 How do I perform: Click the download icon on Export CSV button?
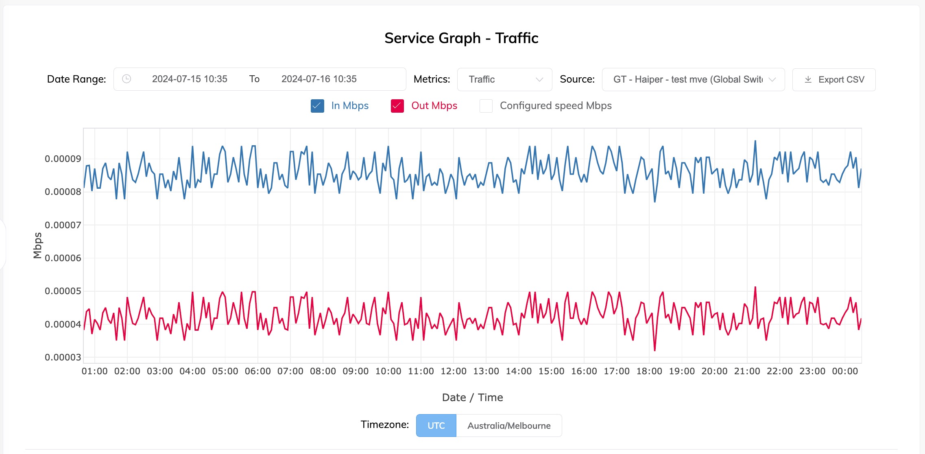point(808,79)
